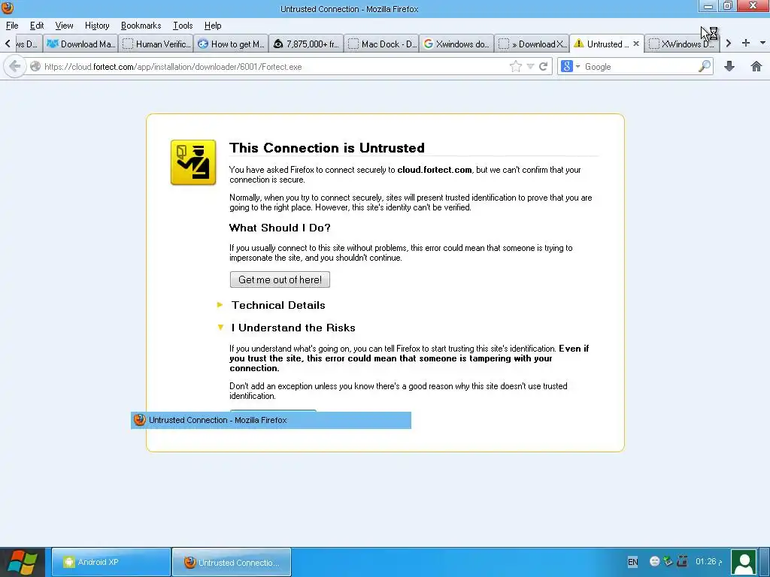Open the Downloads arrow in toolbar

[x=729, y=66]
